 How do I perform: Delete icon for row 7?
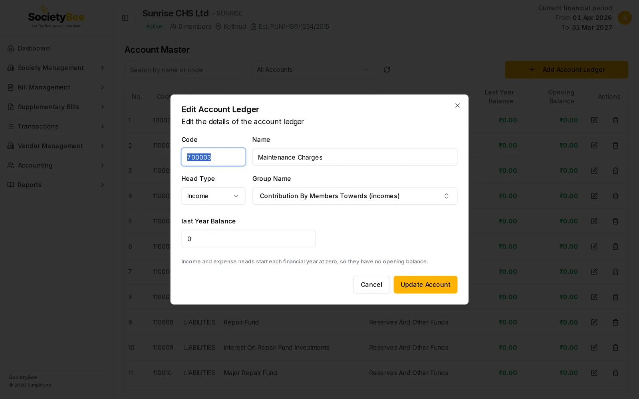point(615,272)
